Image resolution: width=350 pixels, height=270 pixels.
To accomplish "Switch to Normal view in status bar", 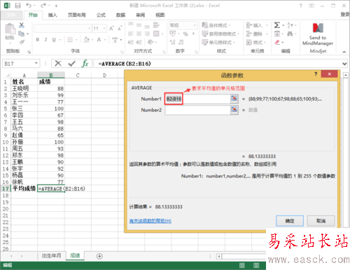I will click(242, 265).
